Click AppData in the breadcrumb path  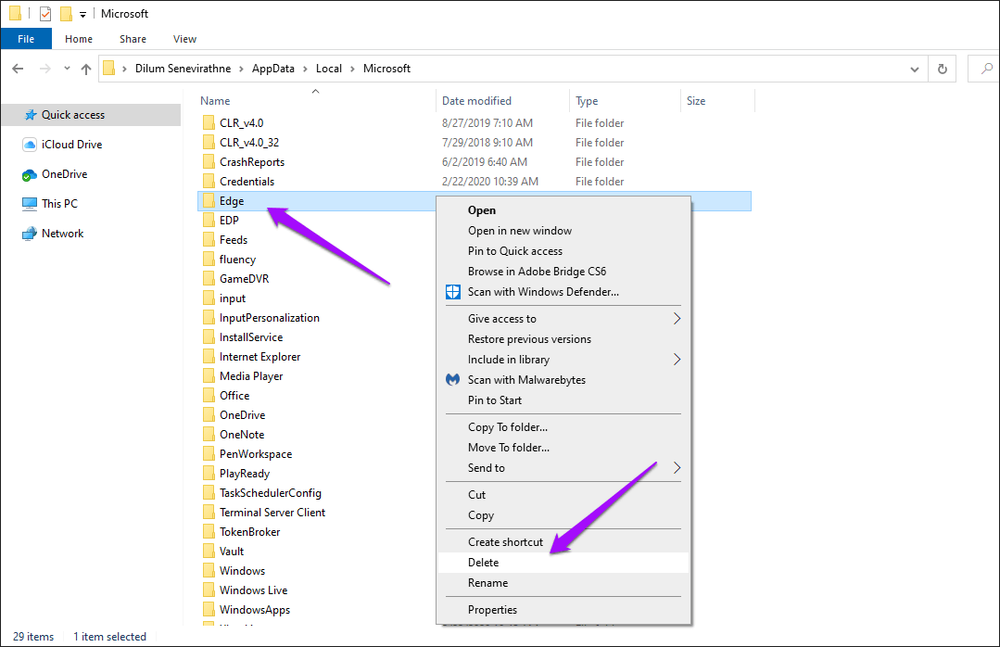coord(273,69)
